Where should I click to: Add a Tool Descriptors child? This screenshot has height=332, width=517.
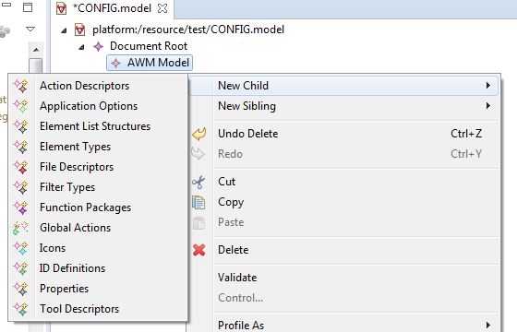[x=98, y=309]
